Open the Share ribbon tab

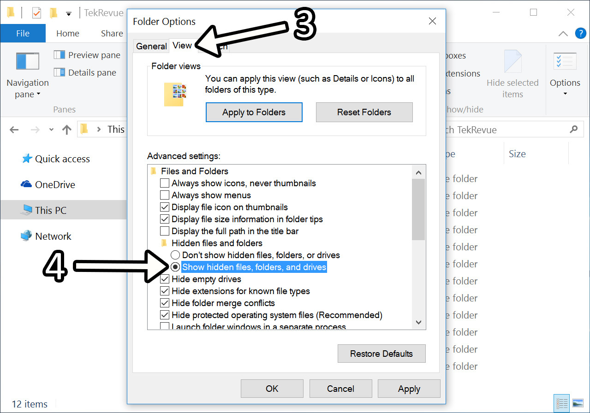tap(112, 33)
